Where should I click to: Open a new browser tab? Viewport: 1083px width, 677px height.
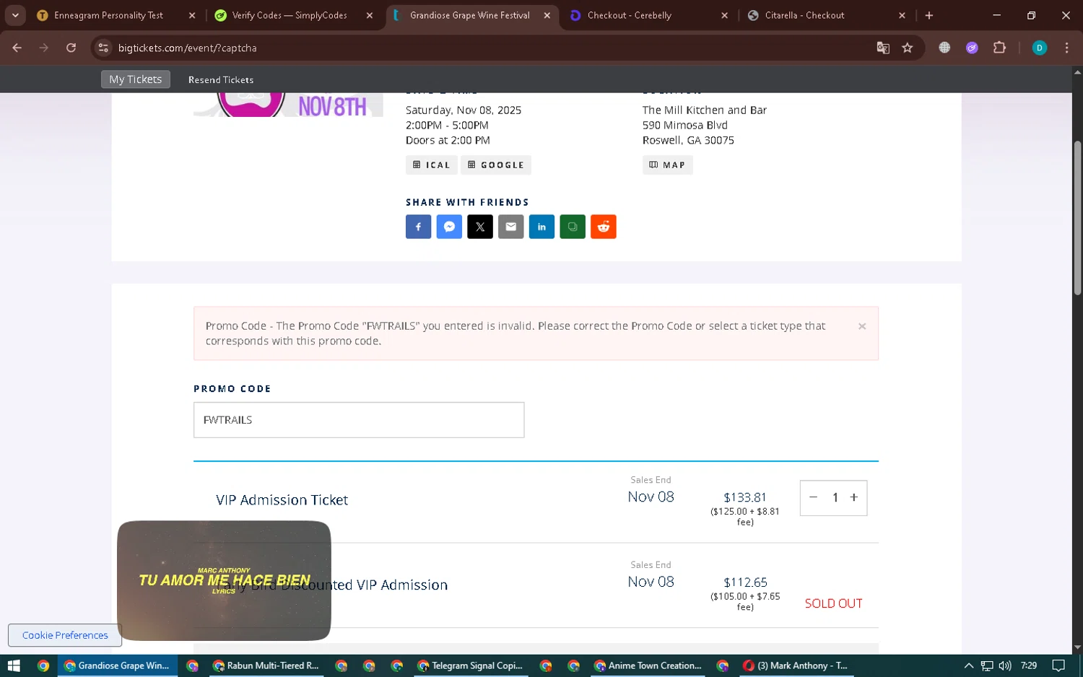(x=929, y=15)
